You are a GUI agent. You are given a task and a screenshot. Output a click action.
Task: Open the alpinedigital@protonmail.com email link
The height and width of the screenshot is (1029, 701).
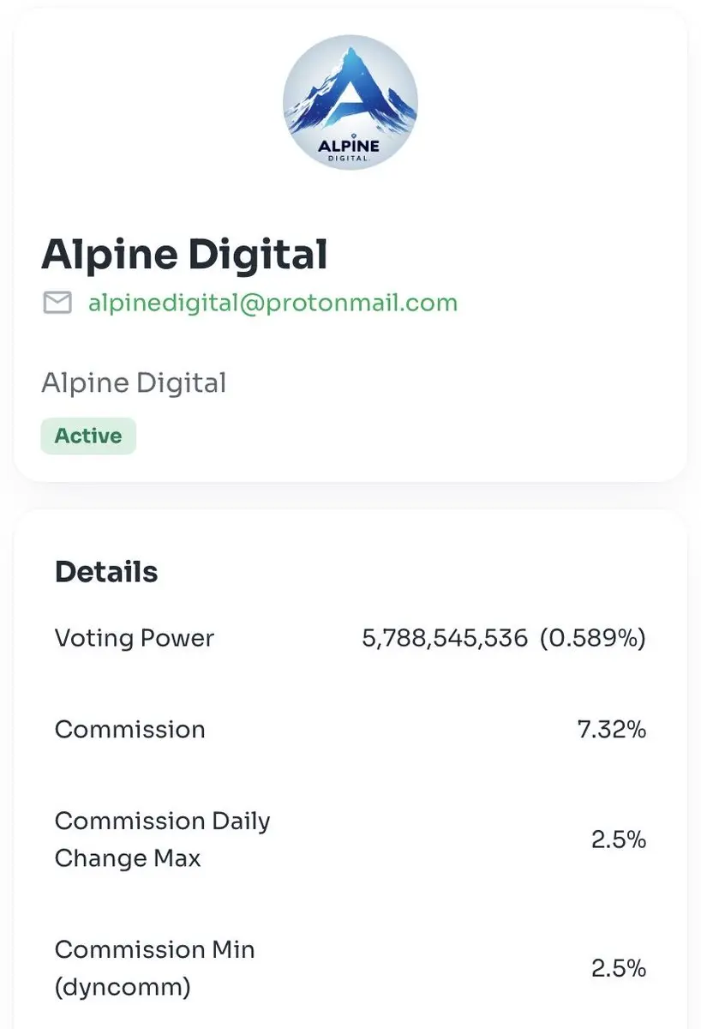273,303
